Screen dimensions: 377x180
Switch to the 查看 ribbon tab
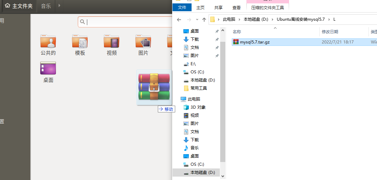click(236, 8)
